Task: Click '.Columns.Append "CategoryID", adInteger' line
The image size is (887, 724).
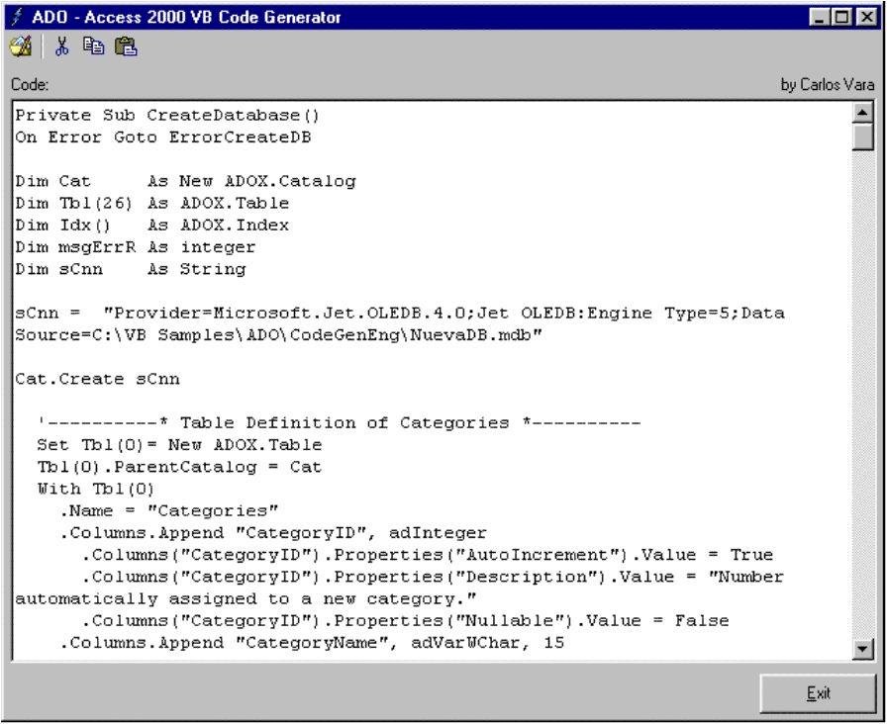Action: (x=273, y=533)
